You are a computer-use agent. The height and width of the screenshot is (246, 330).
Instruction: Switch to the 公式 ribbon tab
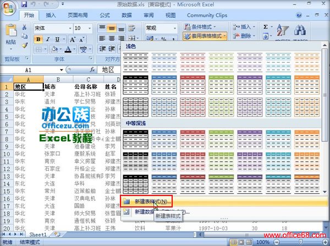pyautogui.click(x=105, y=15)
